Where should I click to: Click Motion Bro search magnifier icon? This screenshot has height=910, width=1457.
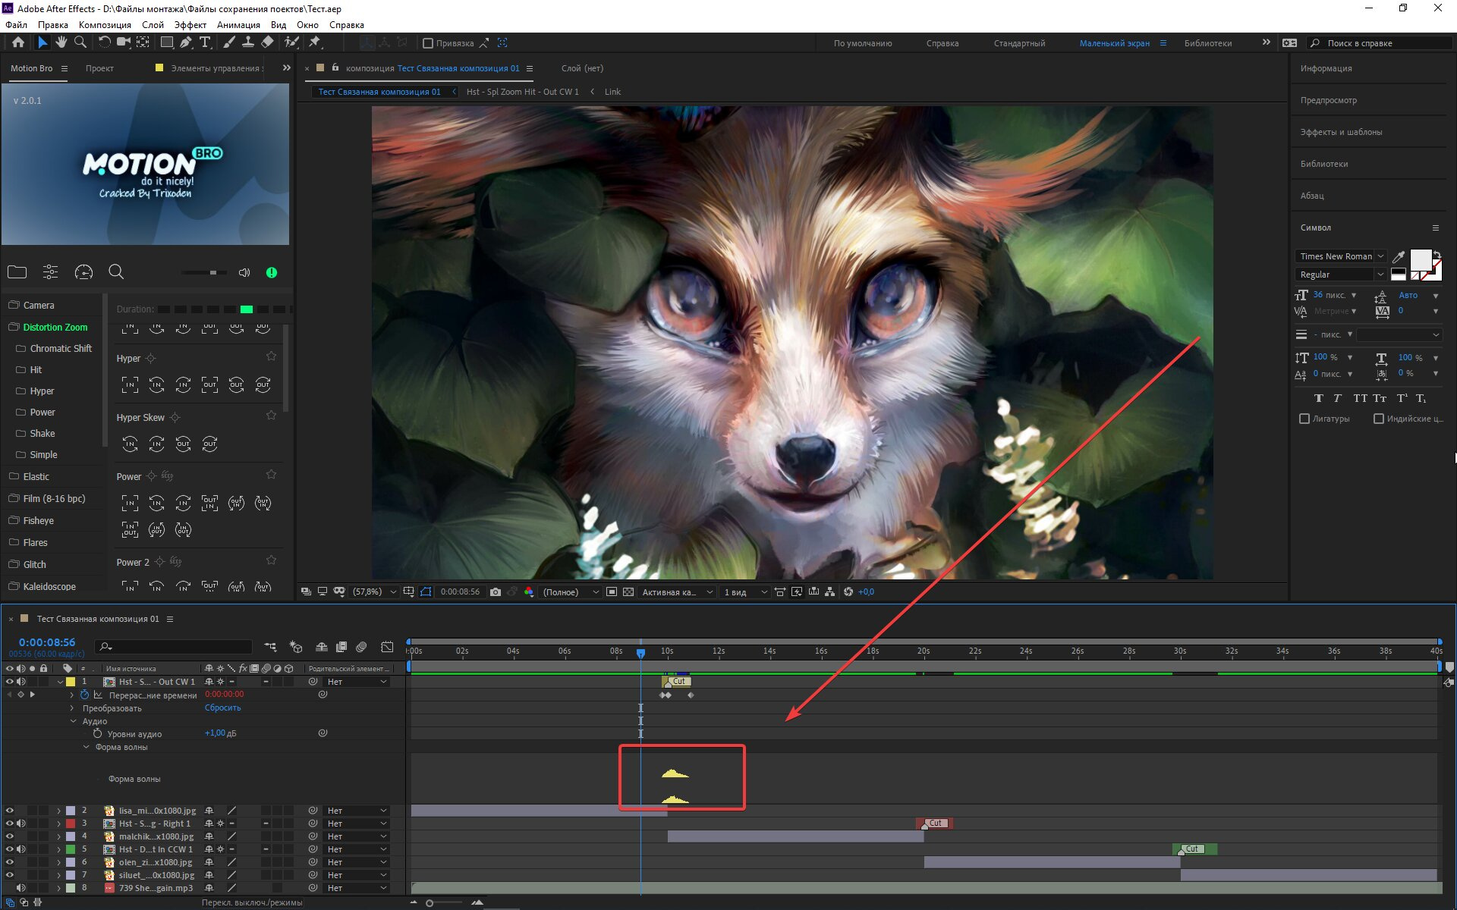[x=116, y=272]
